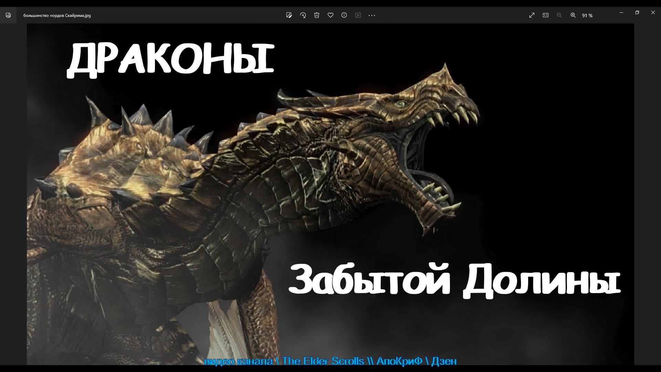
Task: Close the Photos window
Action: 653,12
